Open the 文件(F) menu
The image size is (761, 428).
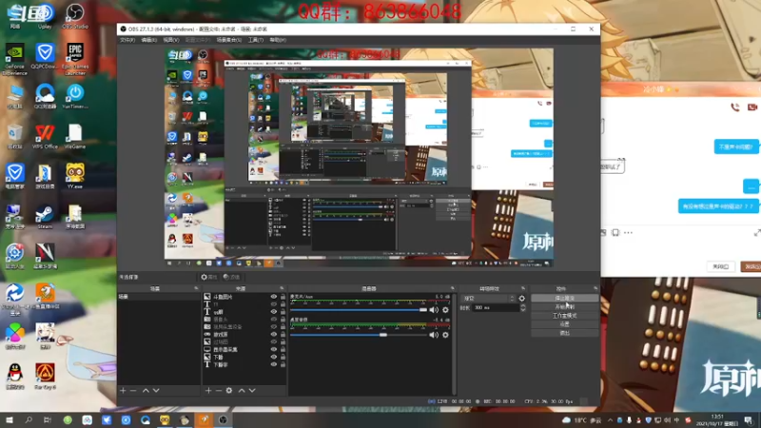pos(127,40)
